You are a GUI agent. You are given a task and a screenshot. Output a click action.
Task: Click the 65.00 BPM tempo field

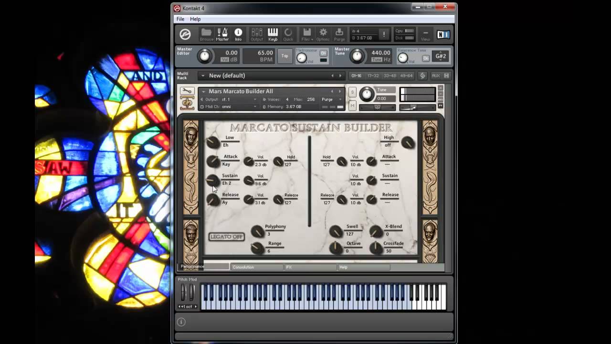[x=258, y=56]
